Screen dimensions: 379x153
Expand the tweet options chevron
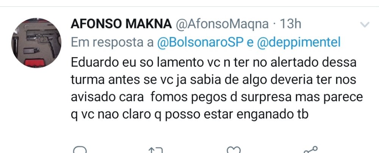[x=364, y=25]
